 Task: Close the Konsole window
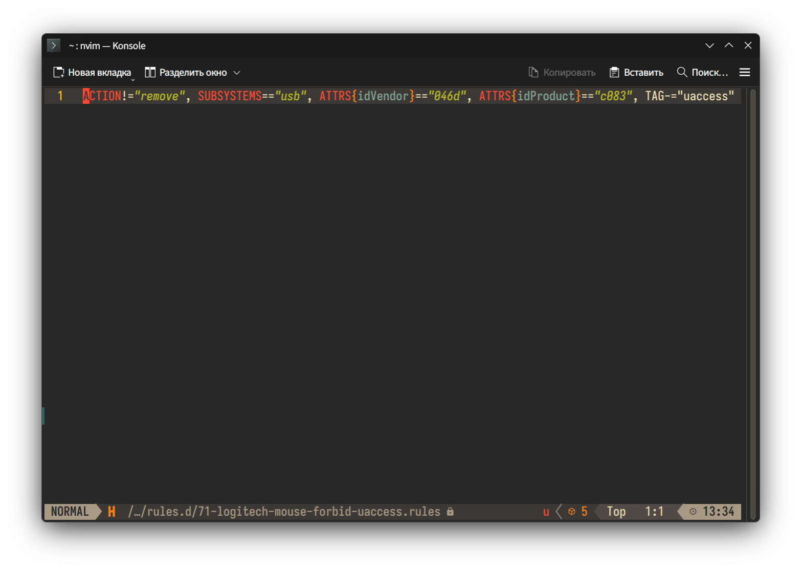(x=748, y=46)
